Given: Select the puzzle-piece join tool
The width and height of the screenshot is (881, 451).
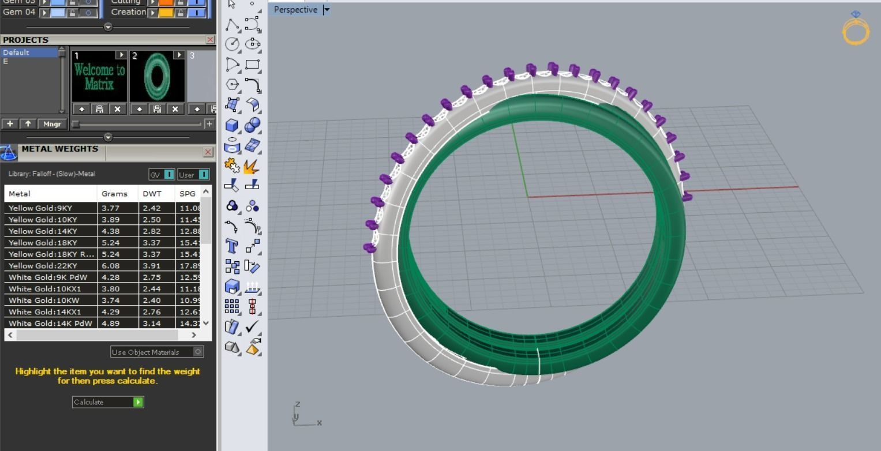Looking at the screenshot, I should click(x=233, y=166).
